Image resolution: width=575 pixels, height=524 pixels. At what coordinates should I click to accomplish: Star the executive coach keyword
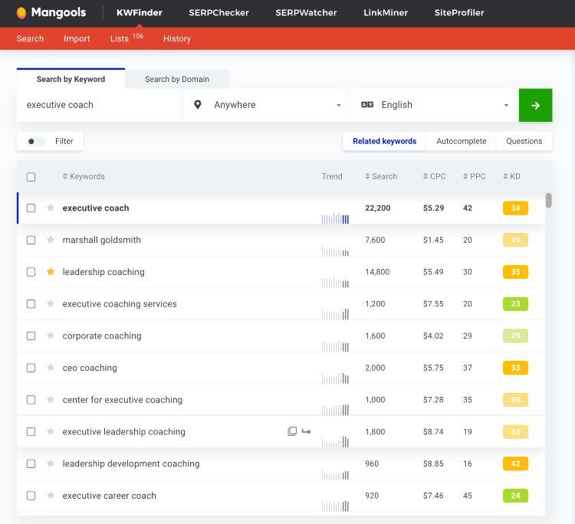point(51,208)
